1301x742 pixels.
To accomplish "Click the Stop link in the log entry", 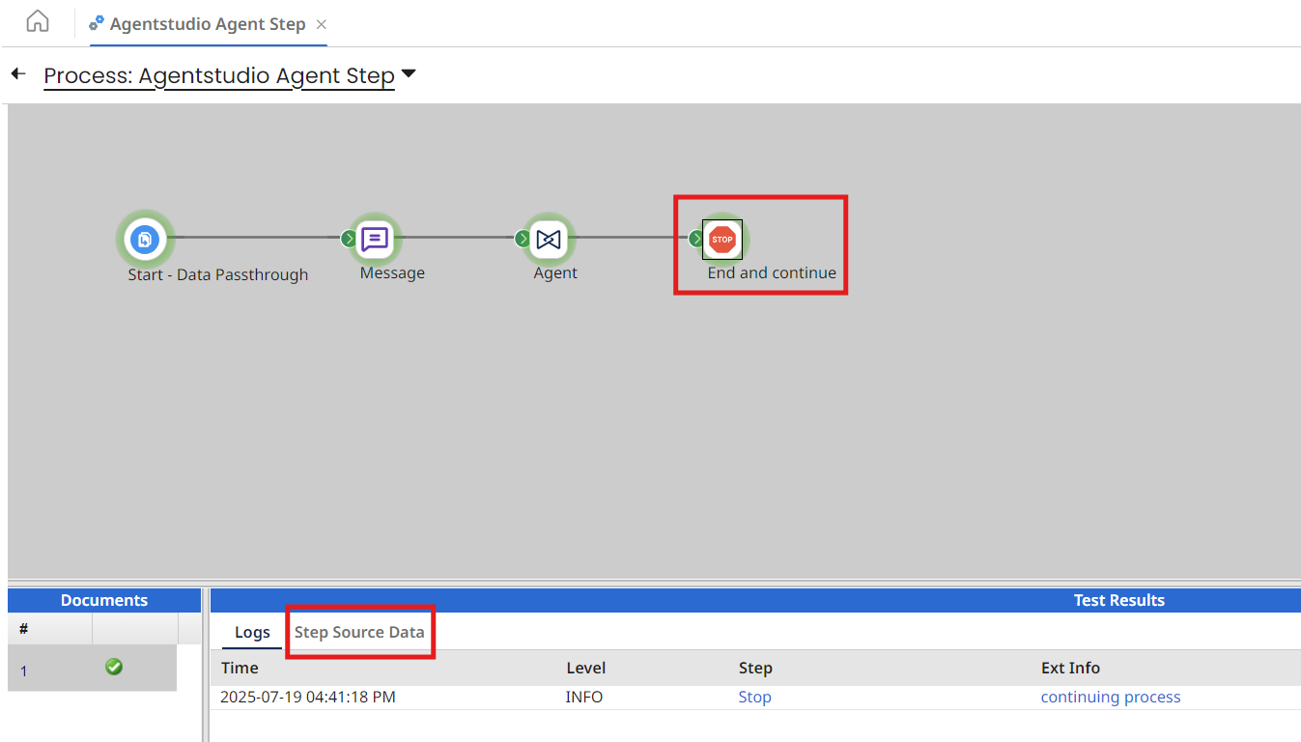I will [x=754, y=697].
